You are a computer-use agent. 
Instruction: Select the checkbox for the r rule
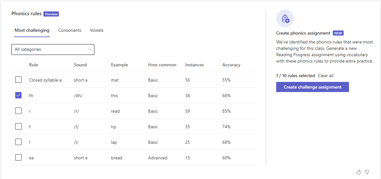point(18,111)
